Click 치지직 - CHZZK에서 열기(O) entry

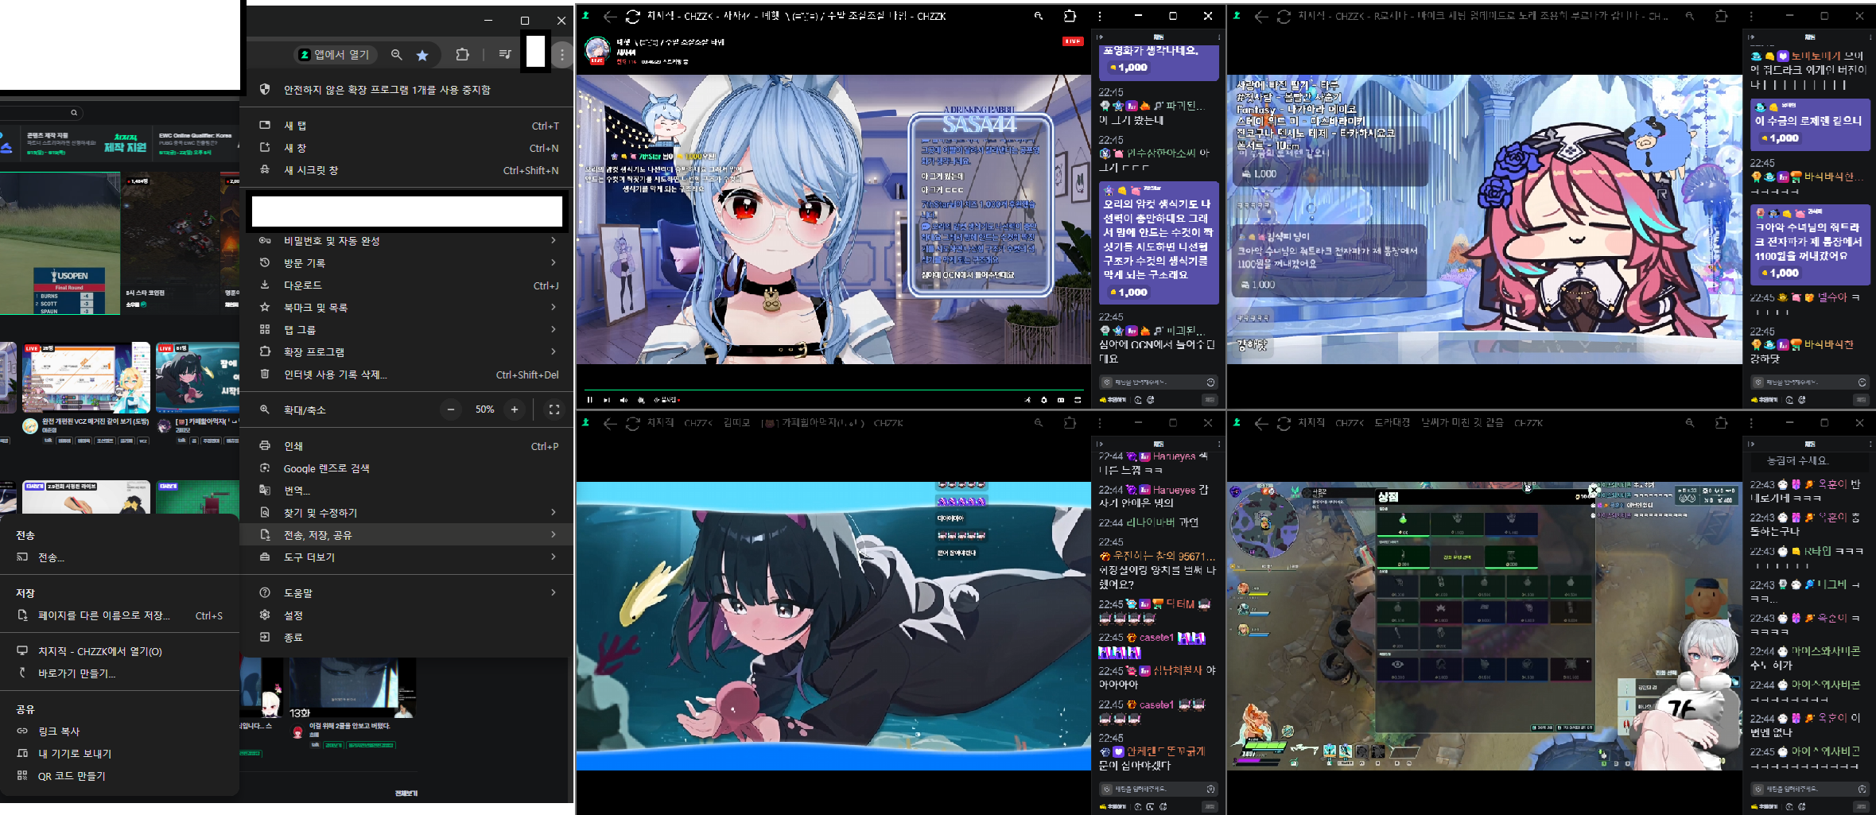click(119, 651)
